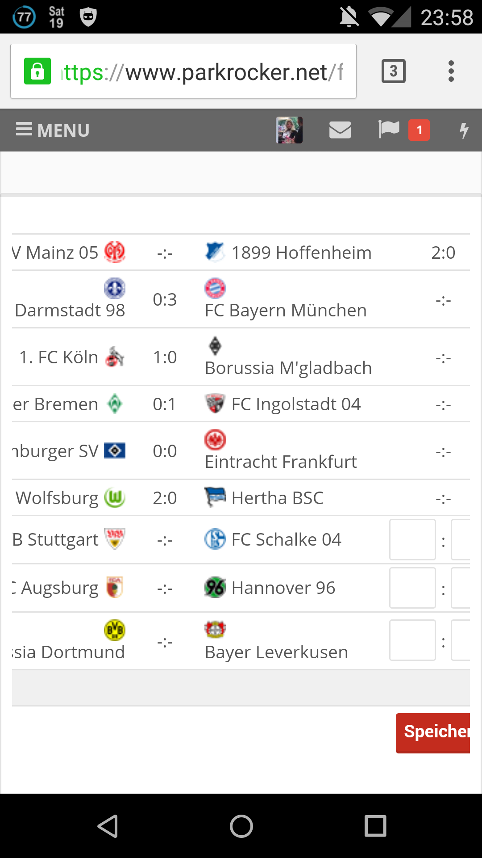
Task: Tap the FC Bayern München club logo
Action: 215,288
